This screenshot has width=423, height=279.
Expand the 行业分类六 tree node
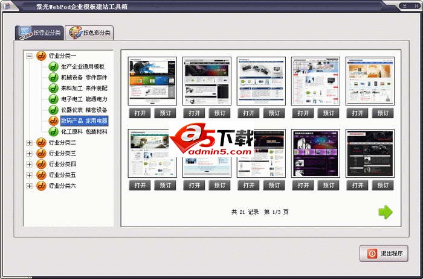tap(29, 186)
